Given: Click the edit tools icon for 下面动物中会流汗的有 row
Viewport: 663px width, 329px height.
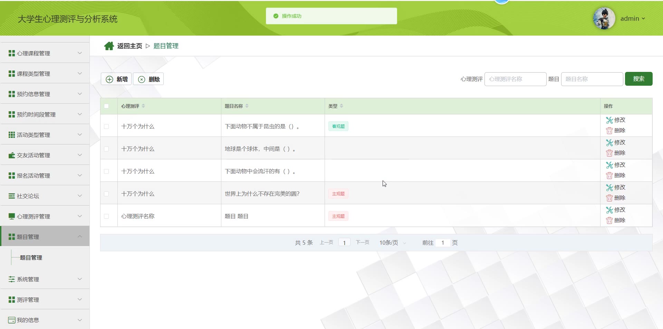Looking at the screenshot, I should click(609, 165).
